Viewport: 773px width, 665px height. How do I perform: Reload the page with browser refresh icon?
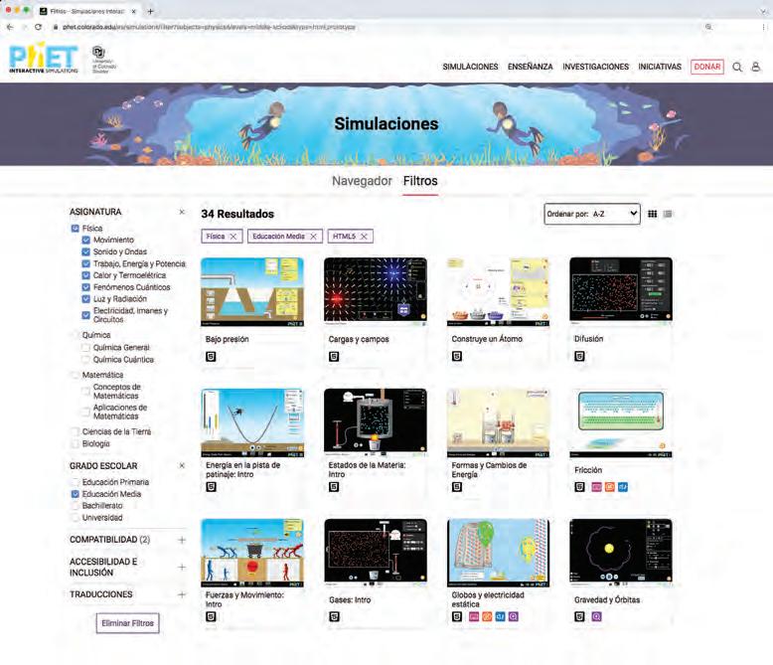click(39, 27)
